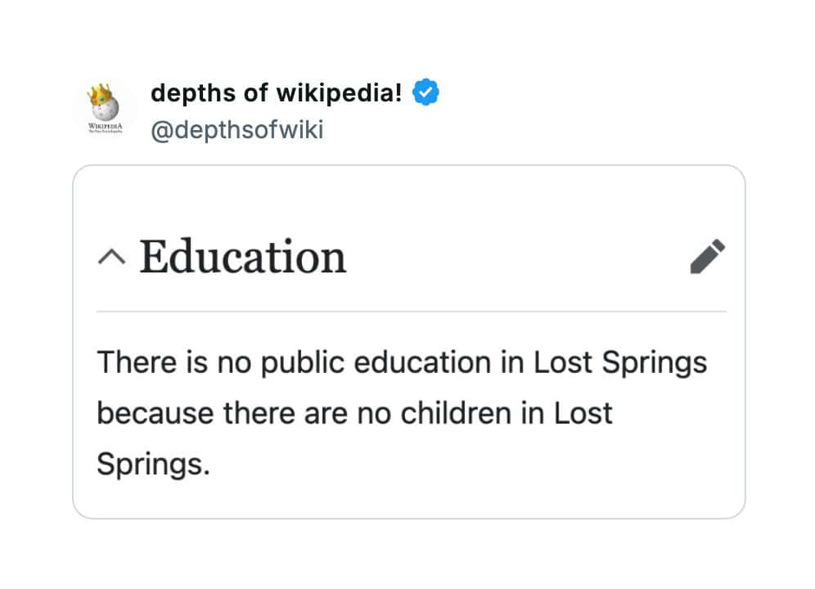Click the blue verified badge
The height and width of the screenshot is (589, 815).
(x=426, y=93)
